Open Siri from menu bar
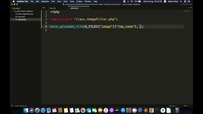This screenshot has width=203, height=114. click(x=185, y=1)
